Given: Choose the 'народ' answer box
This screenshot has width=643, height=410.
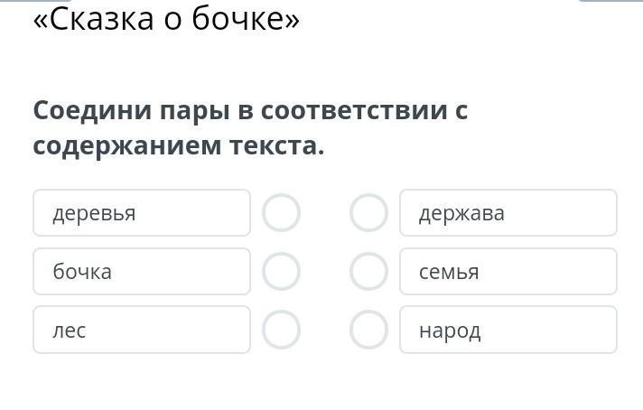Looking at the screenshot, I should point(508,330).
